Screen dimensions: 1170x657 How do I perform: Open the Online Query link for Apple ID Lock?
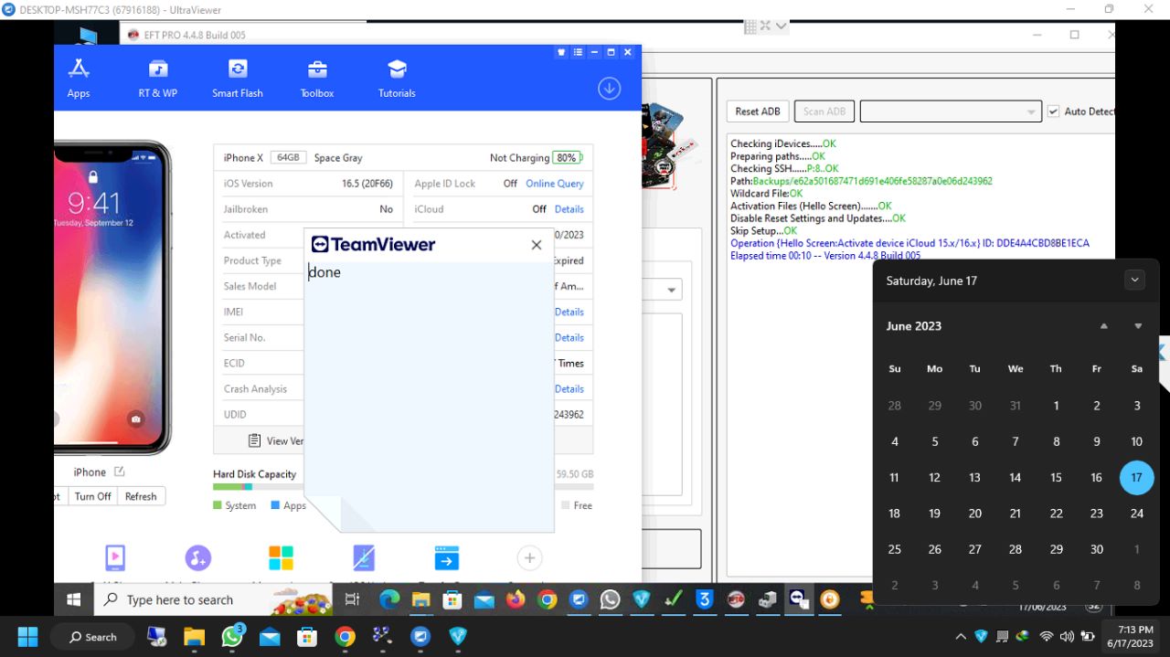pos(555,184)
